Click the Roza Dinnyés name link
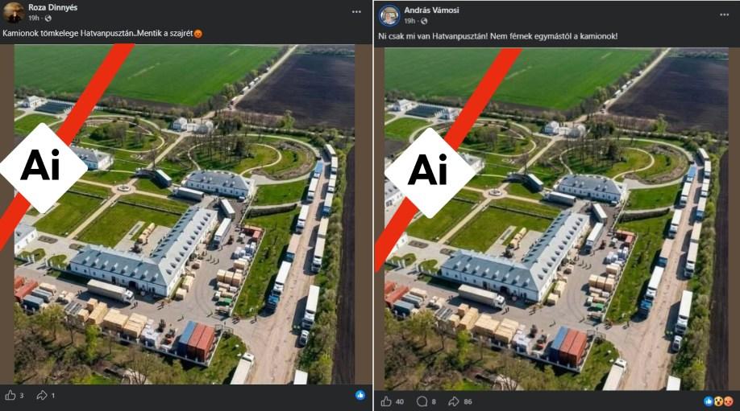This screenshot has height=411, width=740. (53, 7)
